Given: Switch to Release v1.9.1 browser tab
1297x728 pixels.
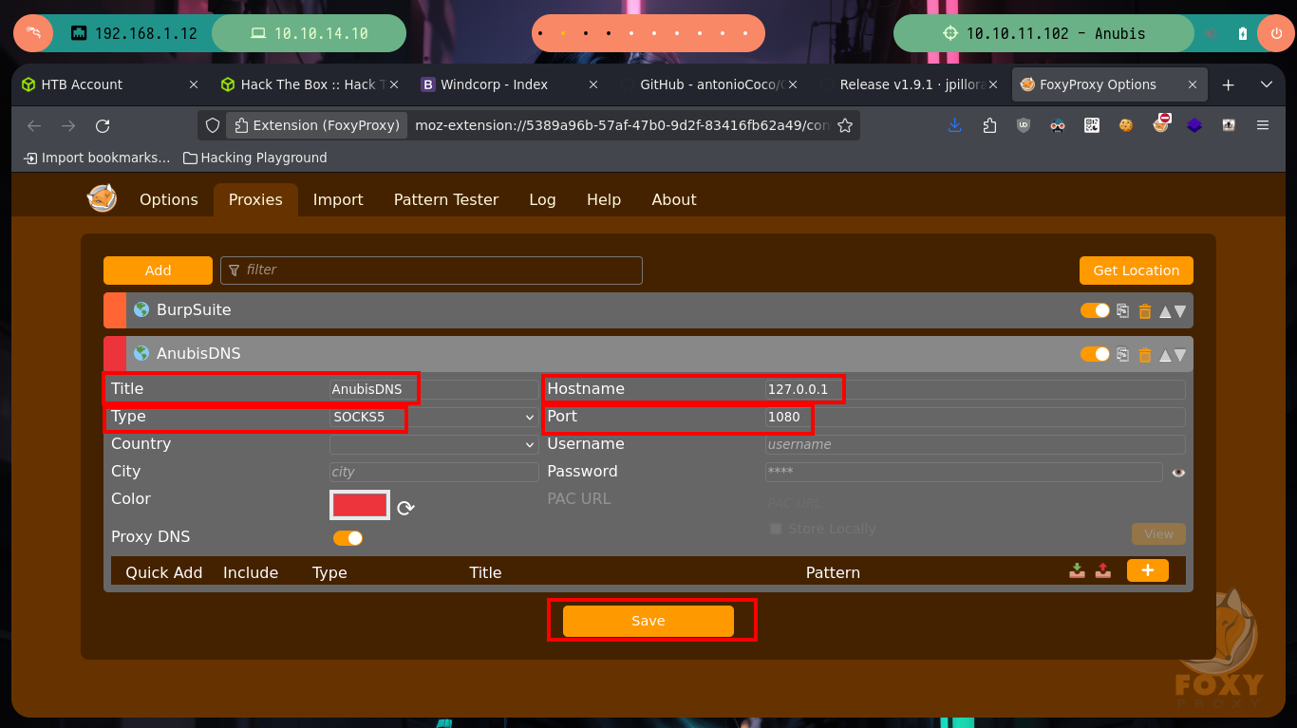Looking at the screenshot, I should coord(910,84).
